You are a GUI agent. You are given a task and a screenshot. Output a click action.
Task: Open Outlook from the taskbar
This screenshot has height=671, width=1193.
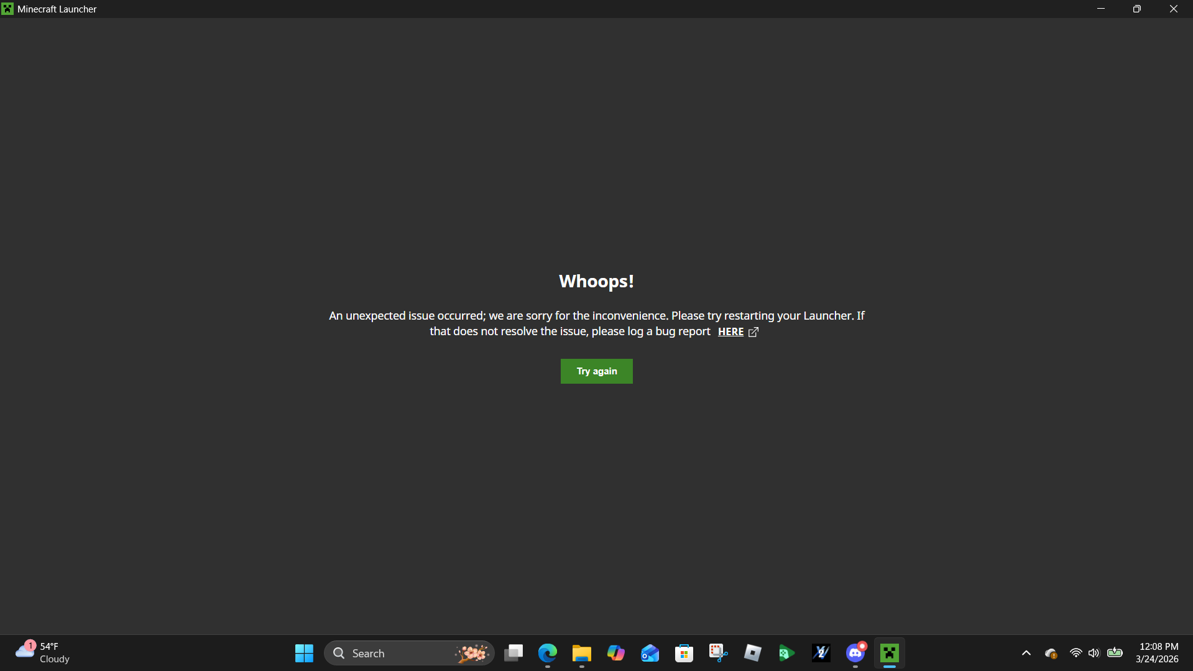tap(650, 653)
